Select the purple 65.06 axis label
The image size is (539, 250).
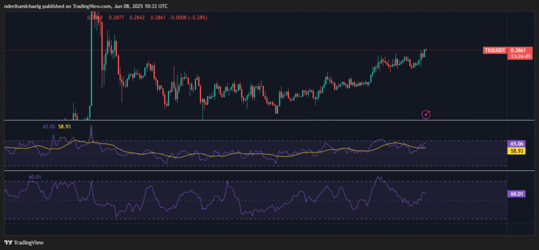[x=515, y=143]
